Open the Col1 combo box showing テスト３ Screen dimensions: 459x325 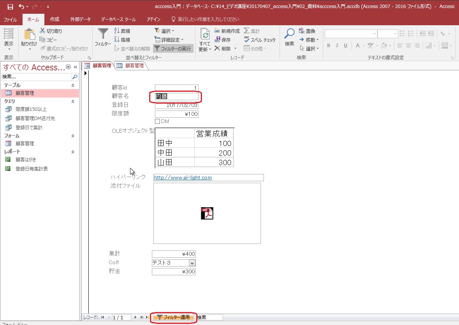tap(192, 263)
